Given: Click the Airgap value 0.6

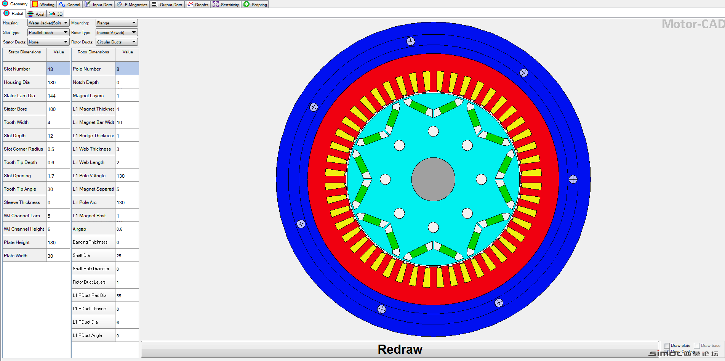Looking at the screenshot, I should point(127,229).
